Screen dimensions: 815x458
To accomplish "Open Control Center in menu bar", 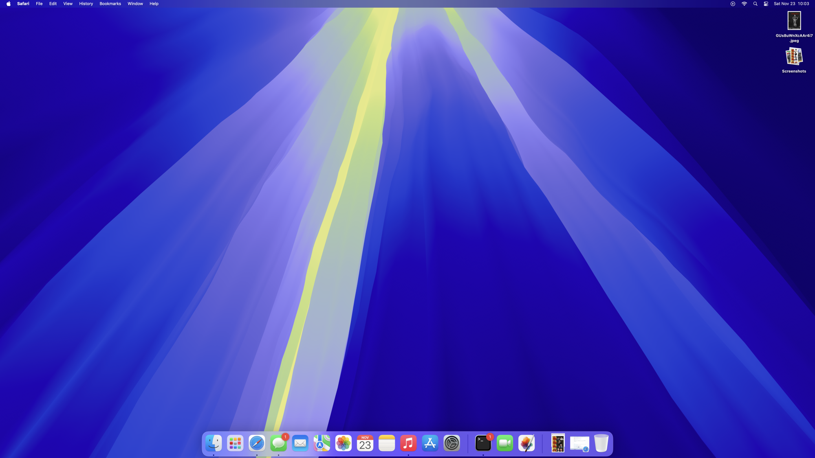I will (766, 4).
